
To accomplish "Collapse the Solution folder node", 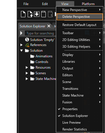I will point(21,51).
